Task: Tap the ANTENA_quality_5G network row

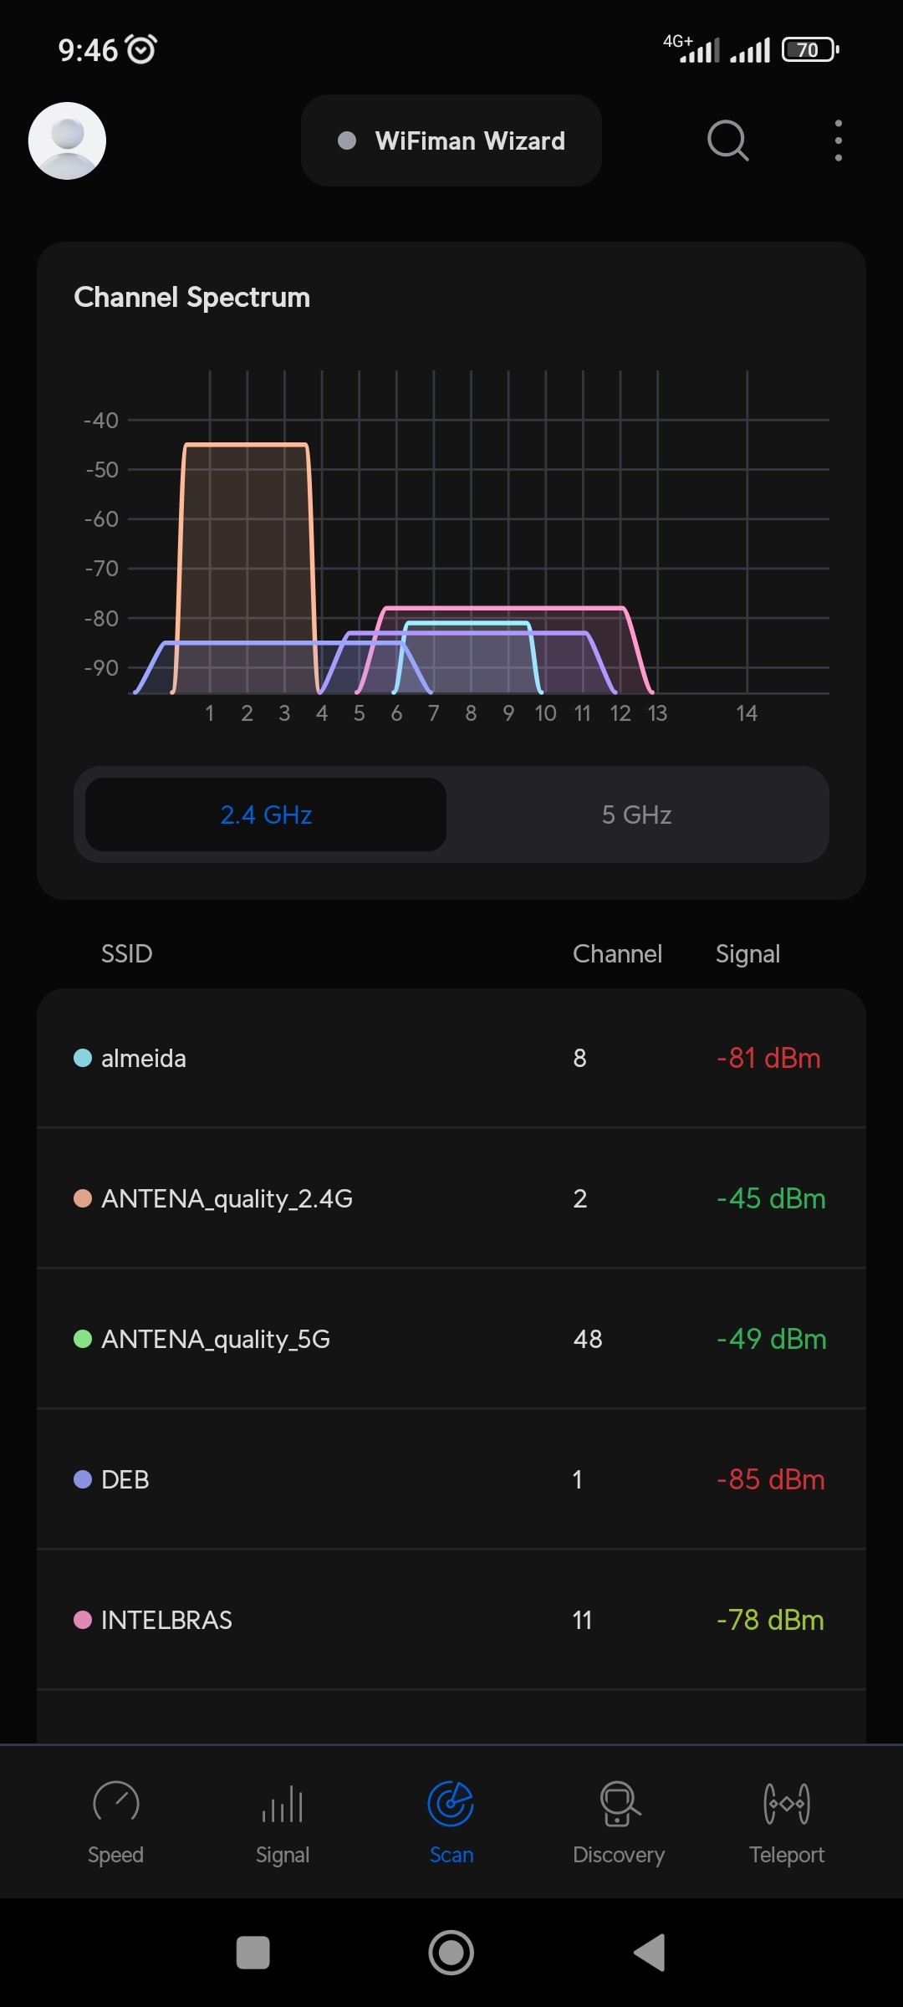Action: point(451,1339)
